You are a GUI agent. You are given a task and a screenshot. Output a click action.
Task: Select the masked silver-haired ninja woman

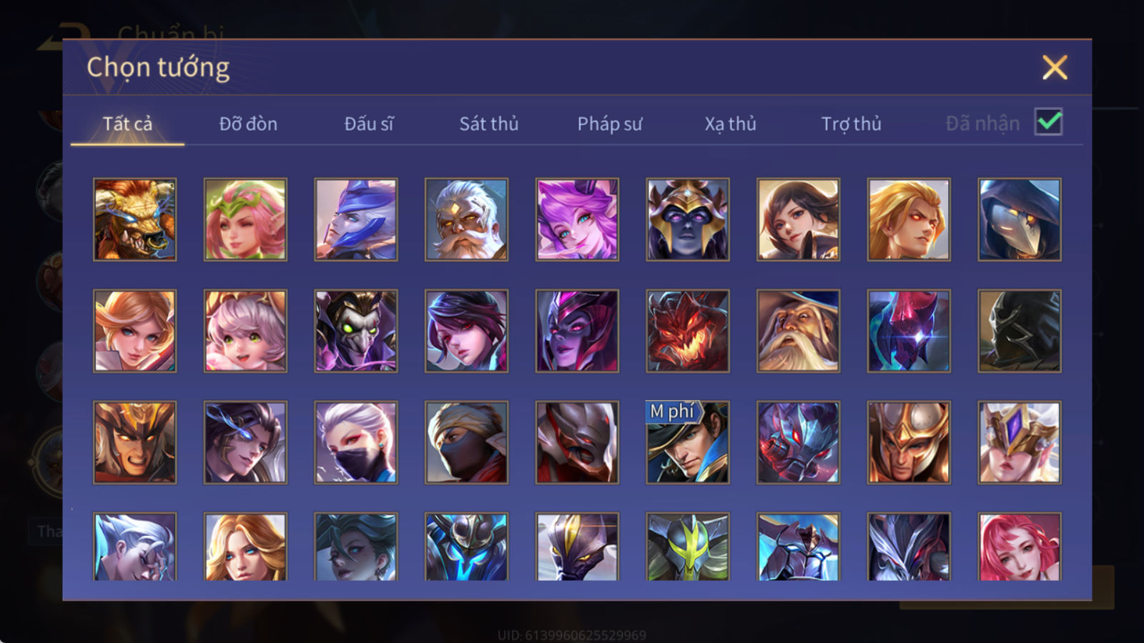tap(356, 442)
